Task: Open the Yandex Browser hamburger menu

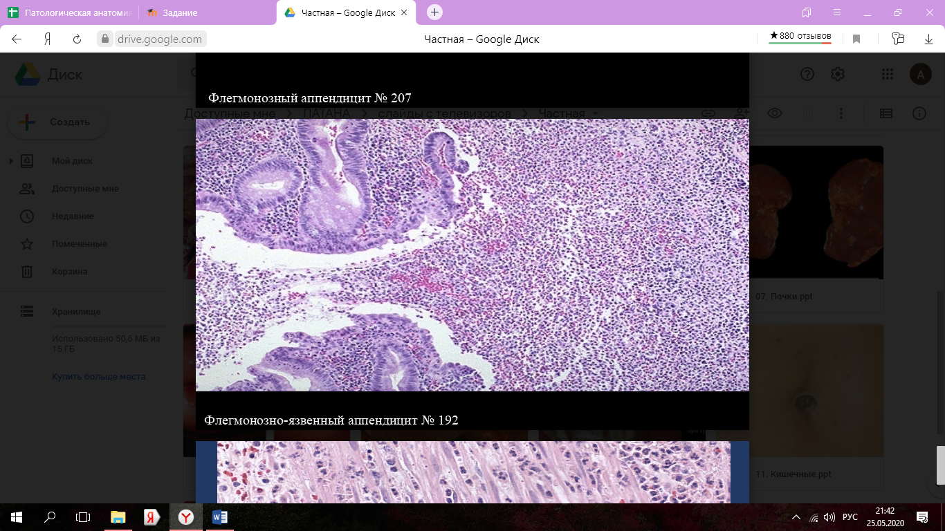Action: coord(837,12)
